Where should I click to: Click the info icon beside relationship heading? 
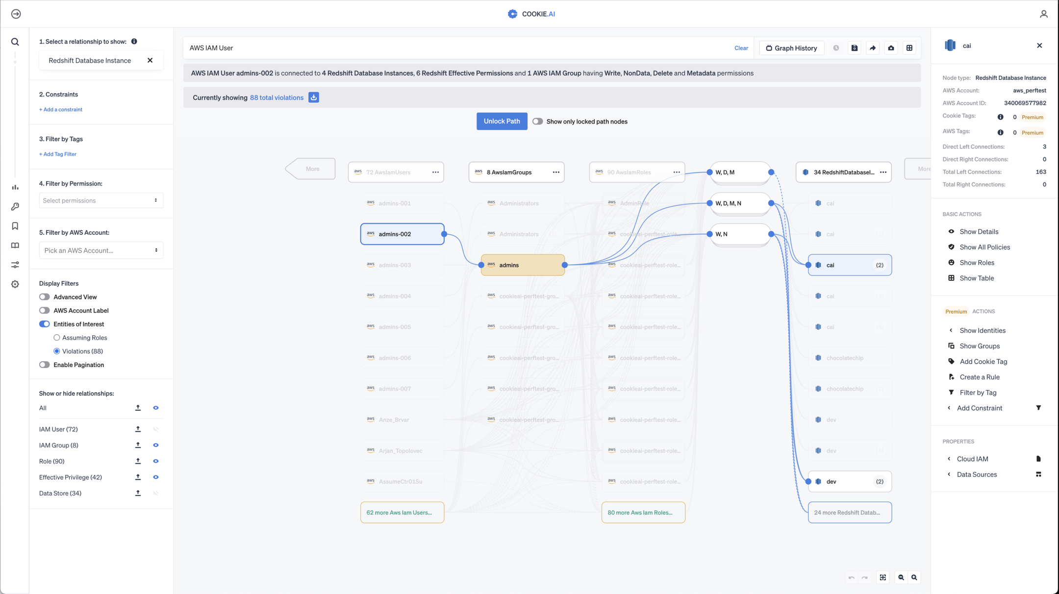[134, 42]
